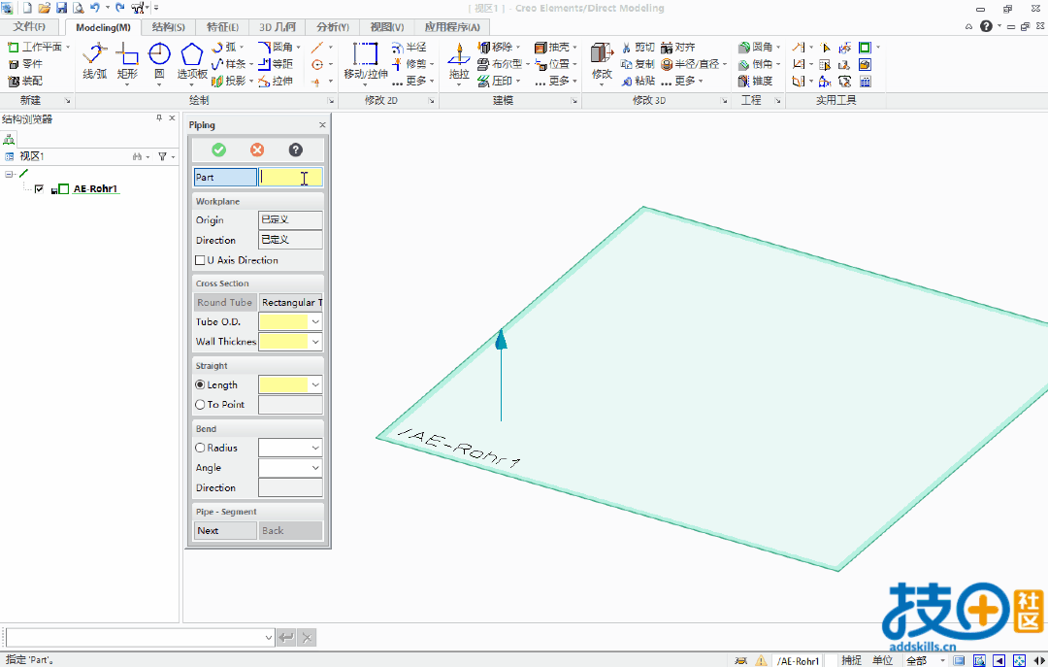Open the 选项板 polygon palette tool
This screenshot has width=1048, height=667.
[x=192, y=61]
